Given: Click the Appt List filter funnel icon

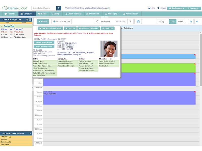Looking at the screenshot, I should pos(27,20).
